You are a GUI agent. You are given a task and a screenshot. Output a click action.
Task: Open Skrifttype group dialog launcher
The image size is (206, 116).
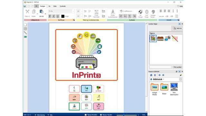coord(74,20)
